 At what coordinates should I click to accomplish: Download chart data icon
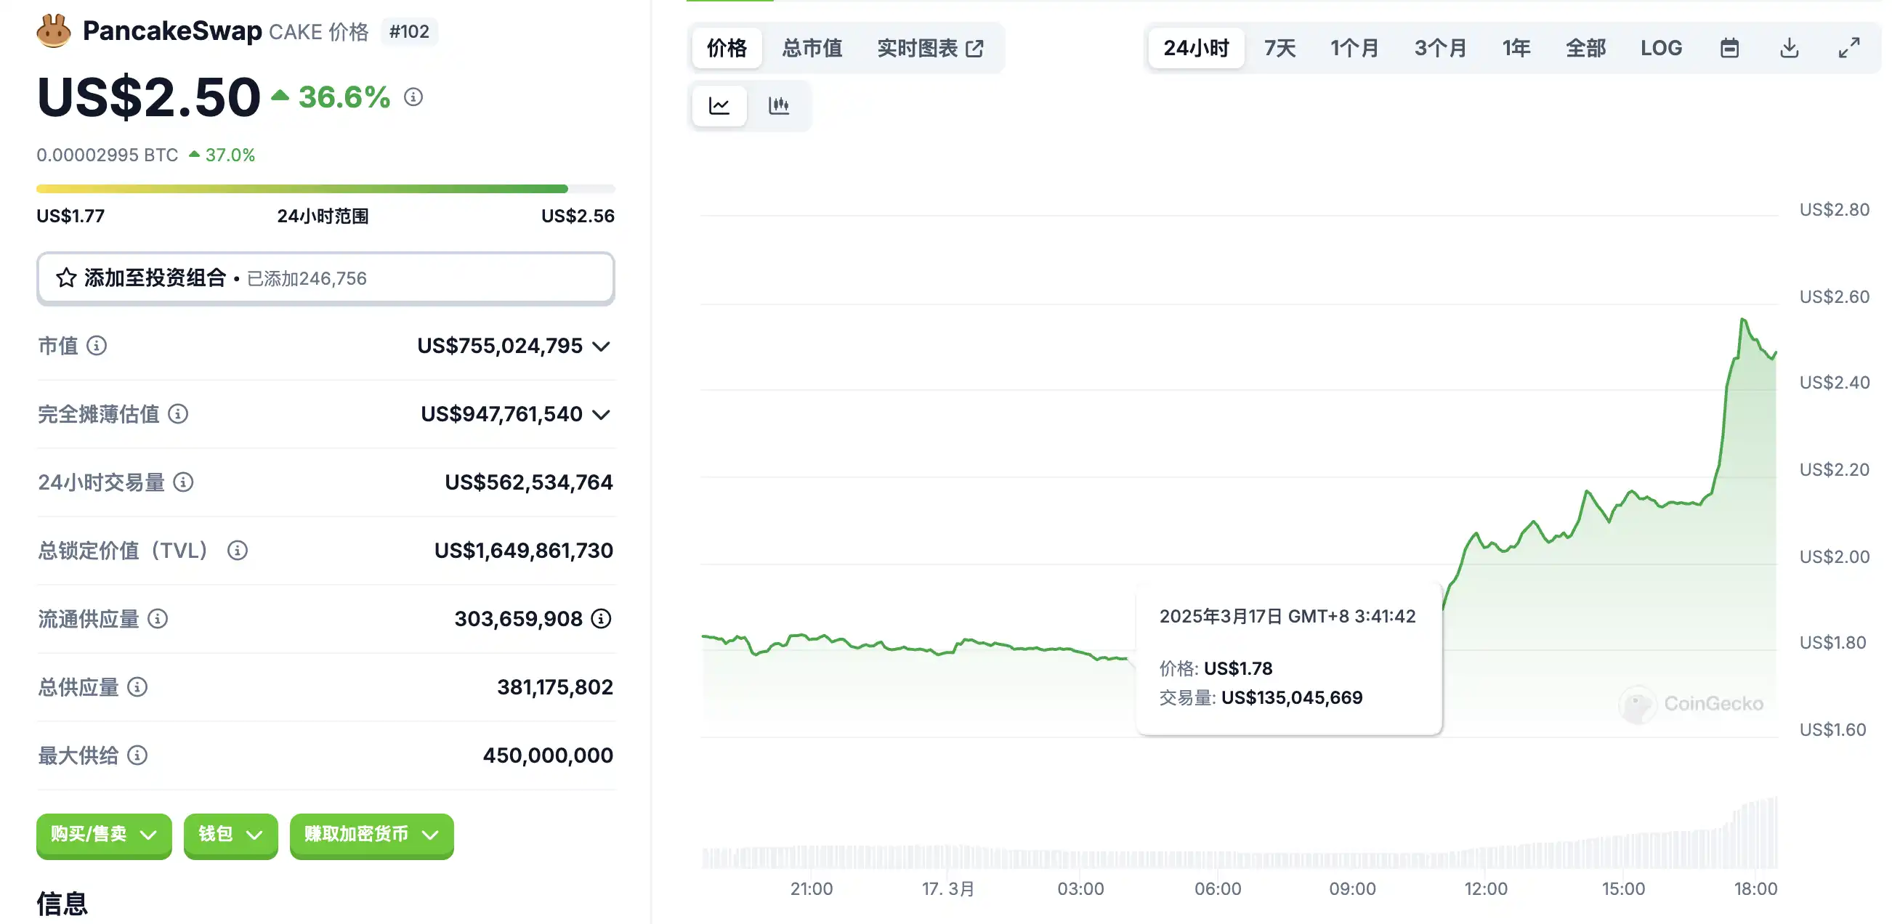pos(1789,48)
